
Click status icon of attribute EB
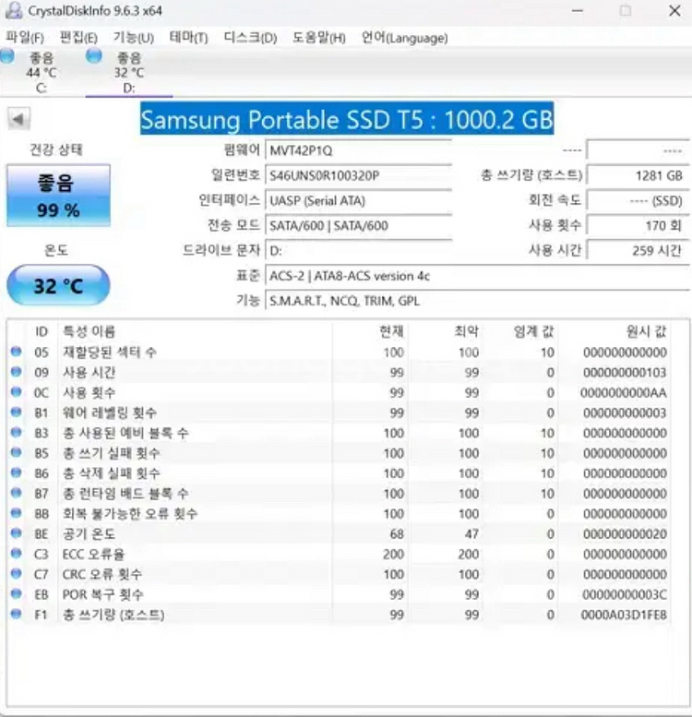coord(17,593)
